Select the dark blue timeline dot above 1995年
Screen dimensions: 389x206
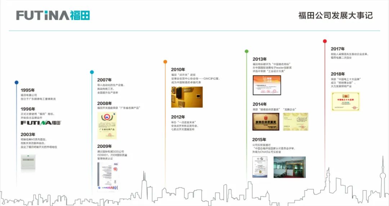coord(16,82)
